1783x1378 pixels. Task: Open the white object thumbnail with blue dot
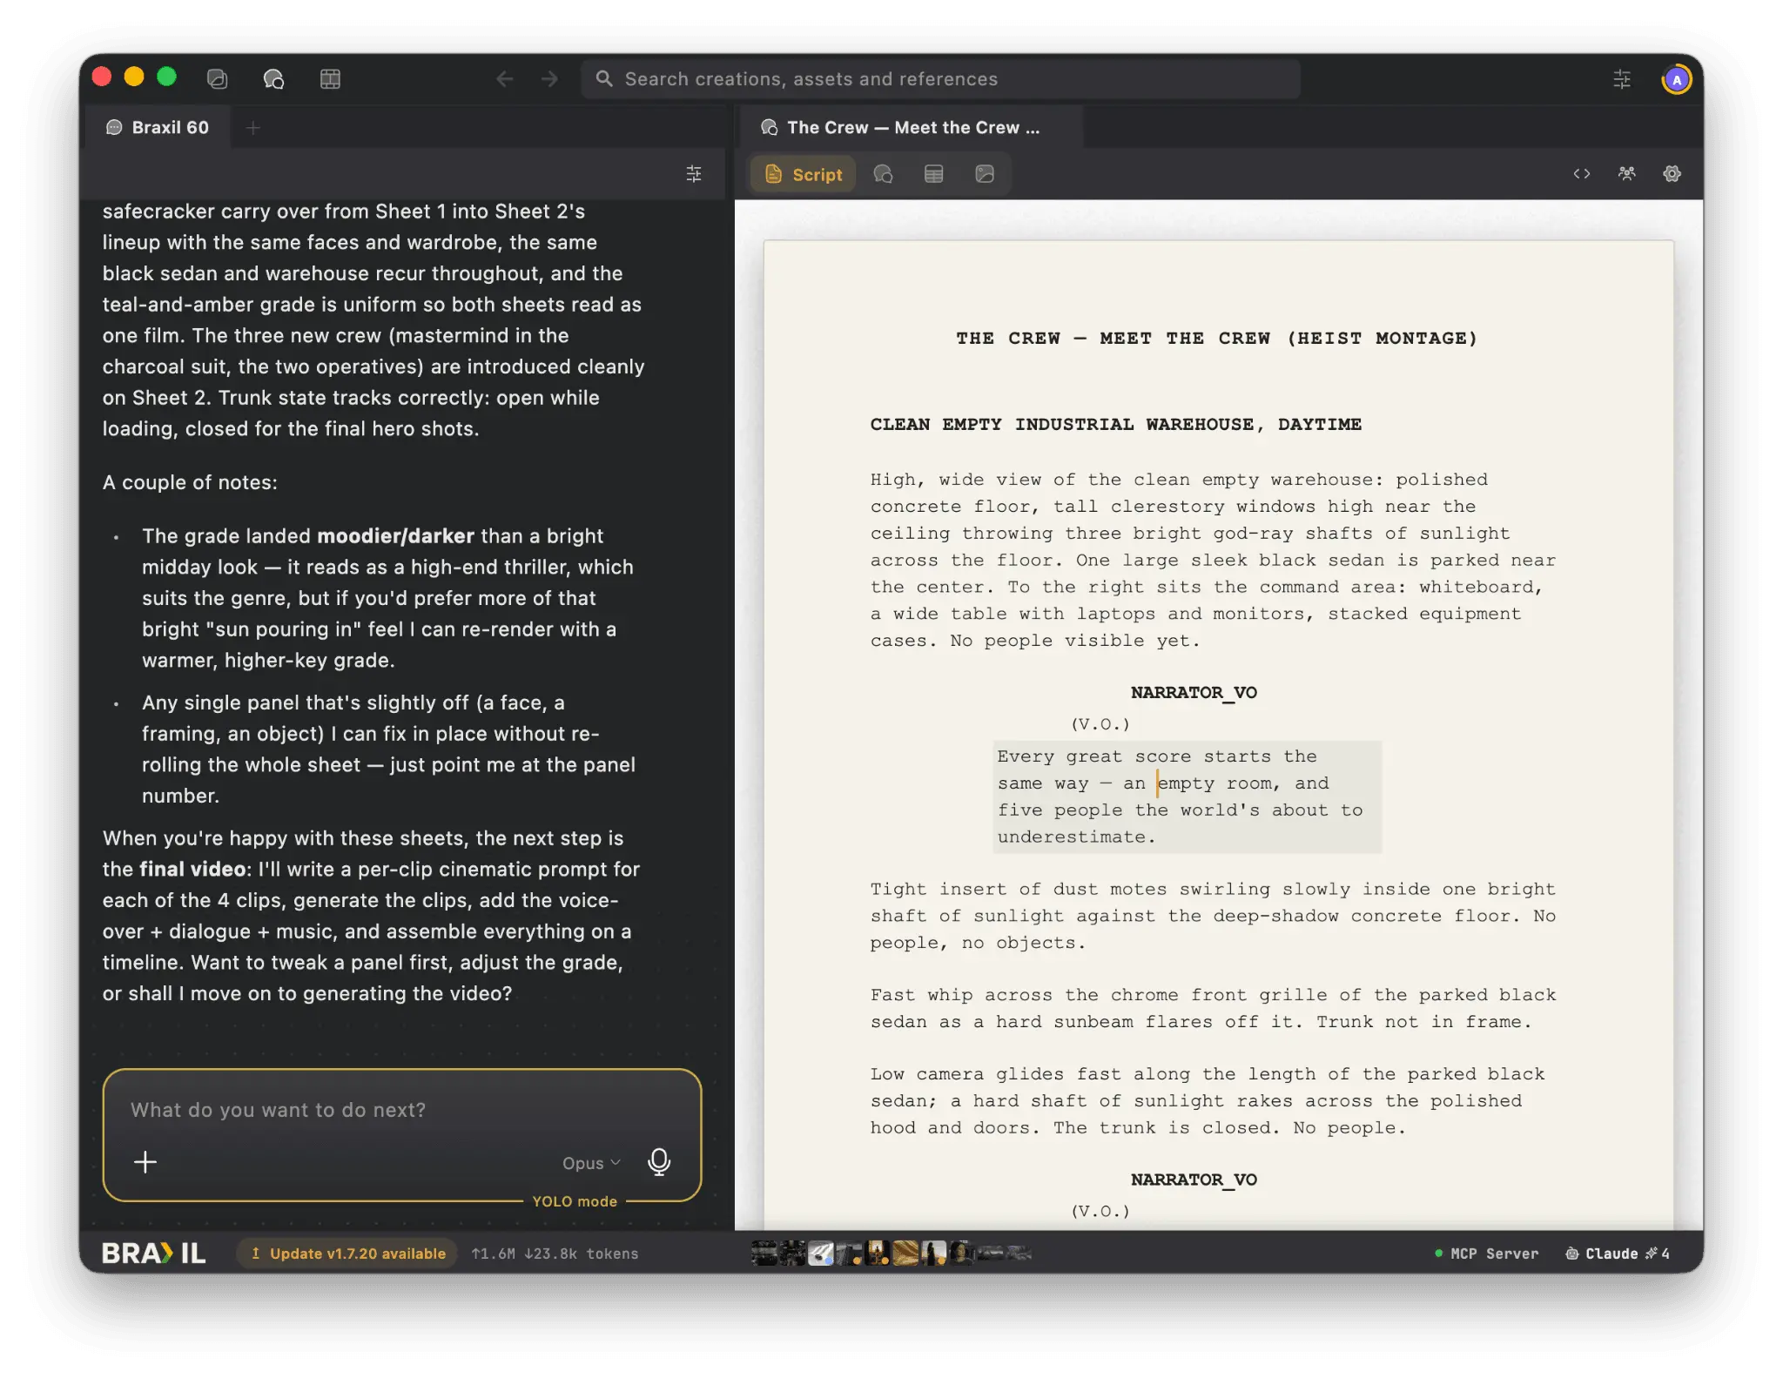point(821,1253)
